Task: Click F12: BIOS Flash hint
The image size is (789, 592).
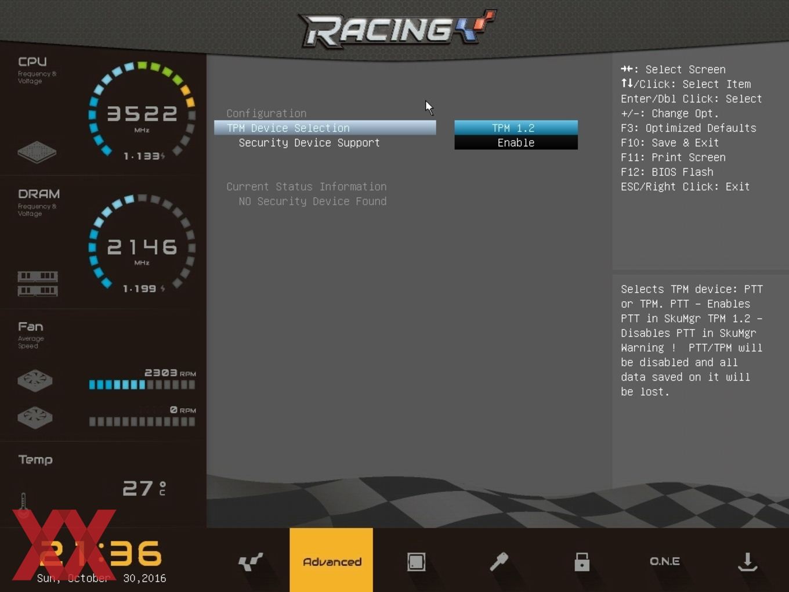Action: (x=667, y=172)
